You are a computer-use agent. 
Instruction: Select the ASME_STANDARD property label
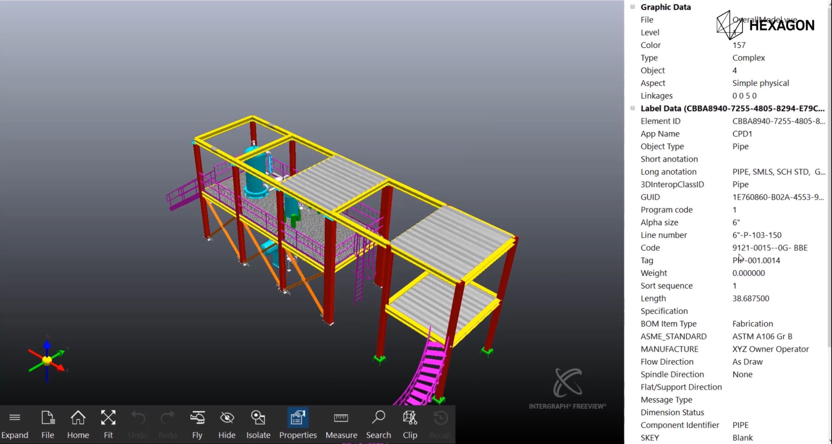[x=673, y=337]
